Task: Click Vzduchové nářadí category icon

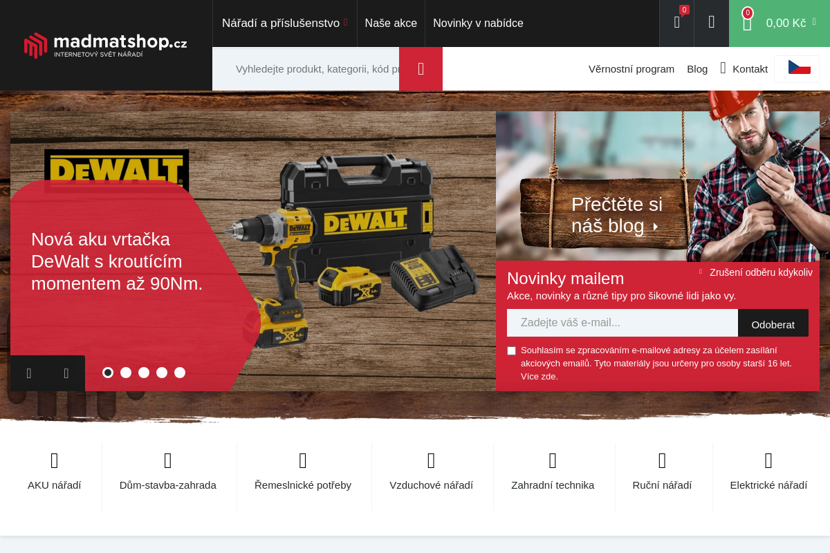Action: click(432, 460)
